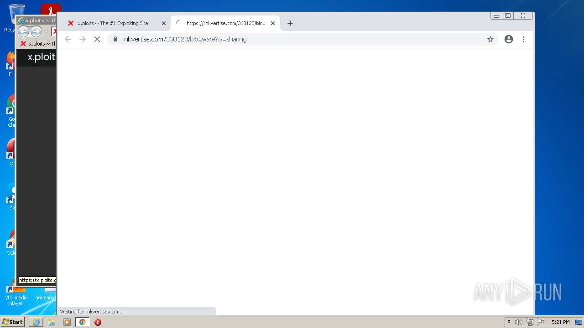
Task: Switch to Chrome on the taskbar
Action: coord(83,322)
